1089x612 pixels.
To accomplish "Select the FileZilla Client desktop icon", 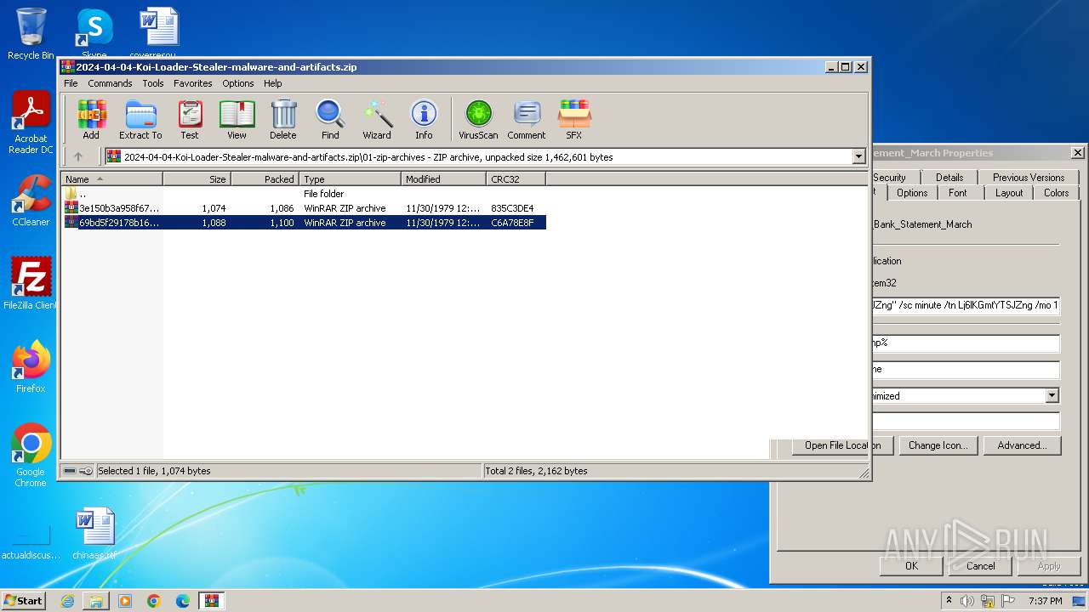I will [x=31, y=283].
